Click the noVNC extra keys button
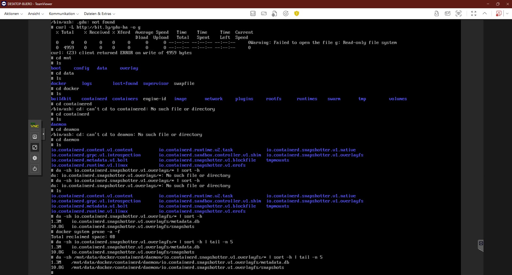This screenshot has width=512, height=275. pyautogui.click(x=35, y=137)
